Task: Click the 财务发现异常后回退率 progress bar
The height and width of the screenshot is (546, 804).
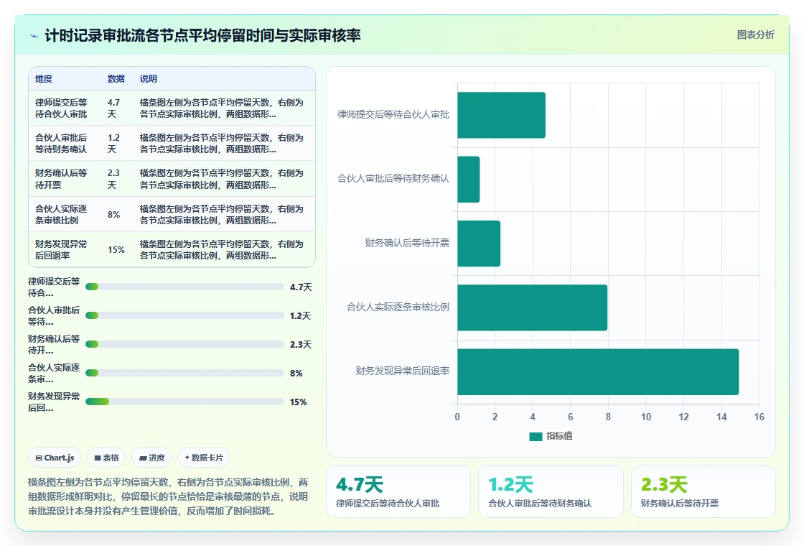Action: pyautogui.click(x=184, y=402)
